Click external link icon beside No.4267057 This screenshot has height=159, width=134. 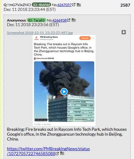[x=74, y=5]
